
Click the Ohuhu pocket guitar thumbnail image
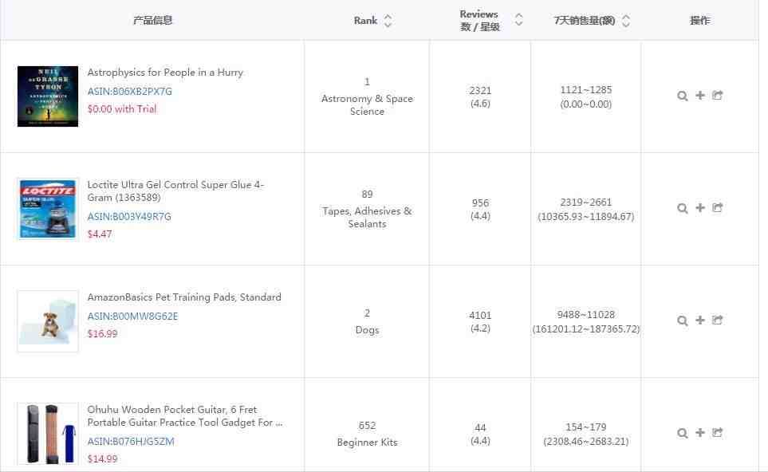pyautogui.click(x=48, y=434)
